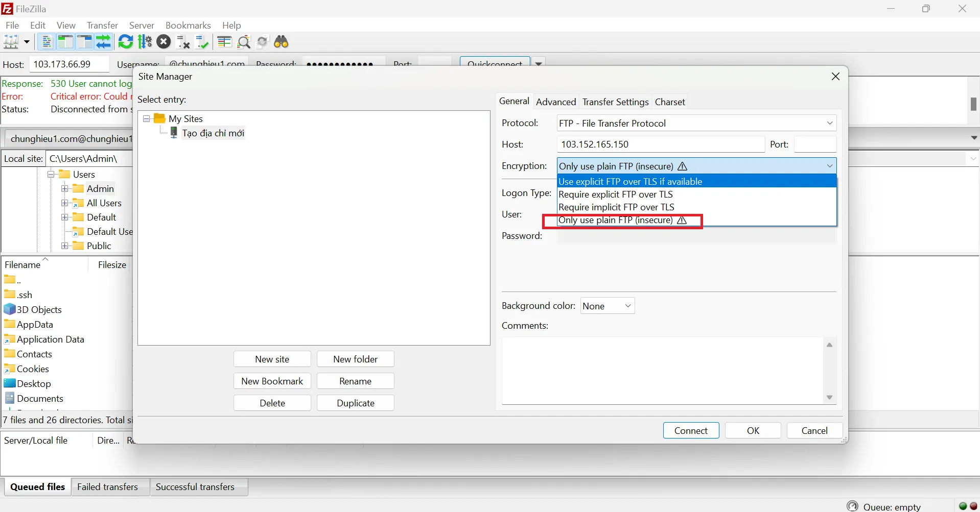
Task: Toggle processing of the transfer queue icon
Action: [145, 42]
